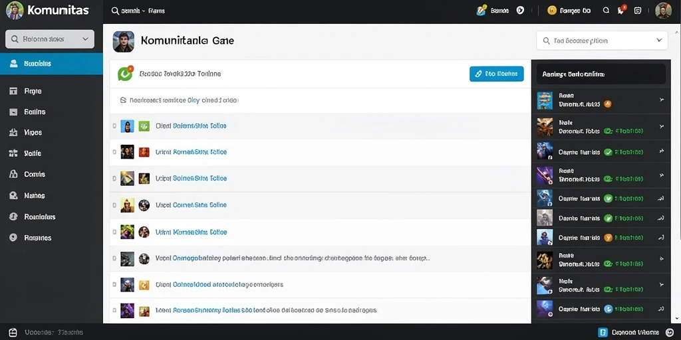
Task: Open the calendar chat icon beside the profile avatar
Action: coord(638,11)
